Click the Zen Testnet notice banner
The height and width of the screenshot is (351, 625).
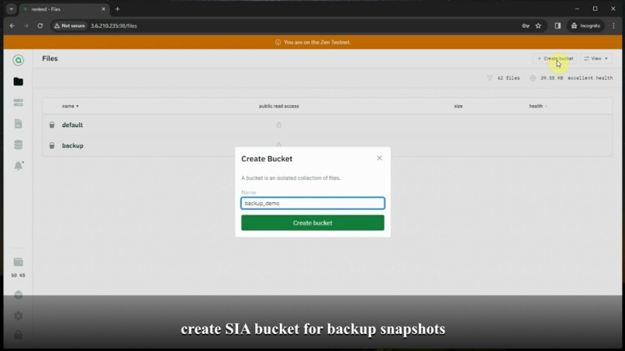pyautogui.click(x=312, y=43)
